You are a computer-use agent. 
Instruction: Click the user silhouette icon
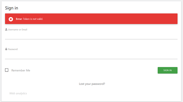(6, 29)
